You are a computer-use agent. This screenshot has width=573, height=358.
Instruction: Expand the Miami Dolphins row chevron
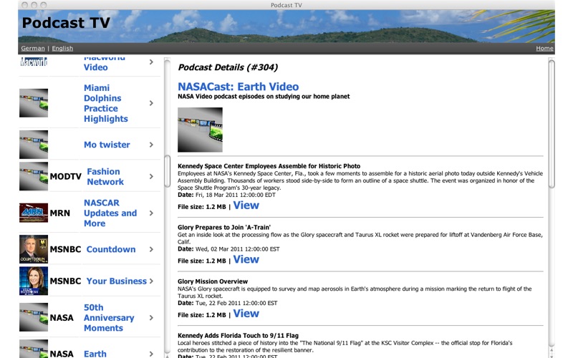point(151,103)
